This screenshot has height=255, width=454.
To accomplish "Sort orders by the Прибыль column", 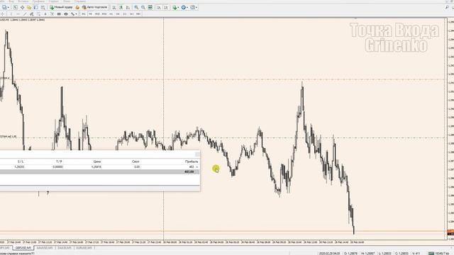I will 192,161.
